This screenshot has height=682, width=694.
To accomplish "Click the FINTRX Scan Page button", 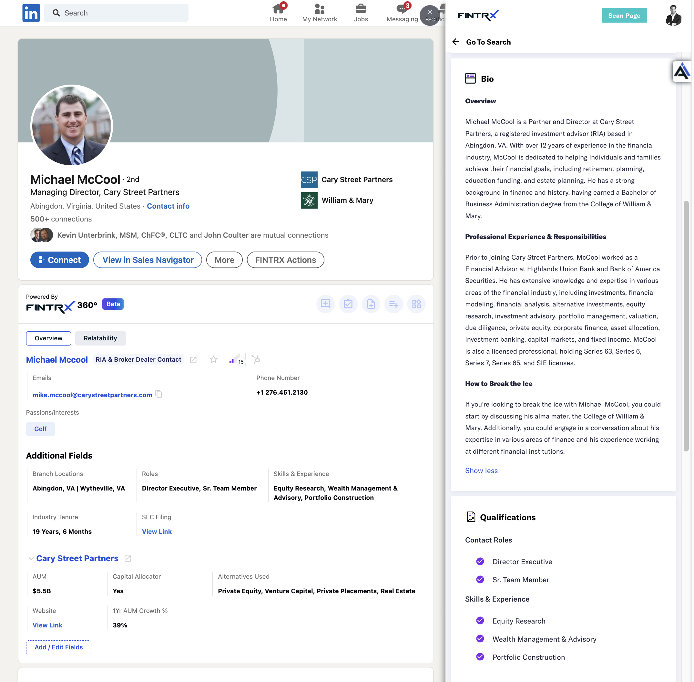I will tap(624, 14).
